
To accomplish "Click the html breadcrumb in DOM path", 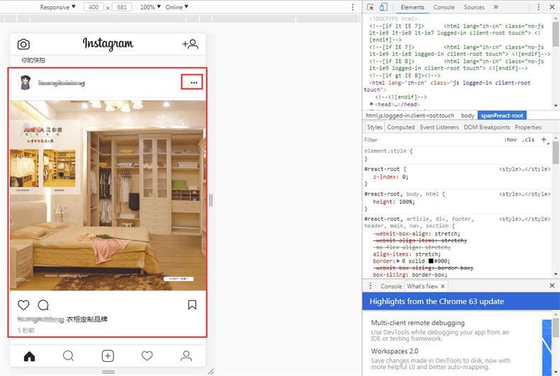I will tap(410, 115).
